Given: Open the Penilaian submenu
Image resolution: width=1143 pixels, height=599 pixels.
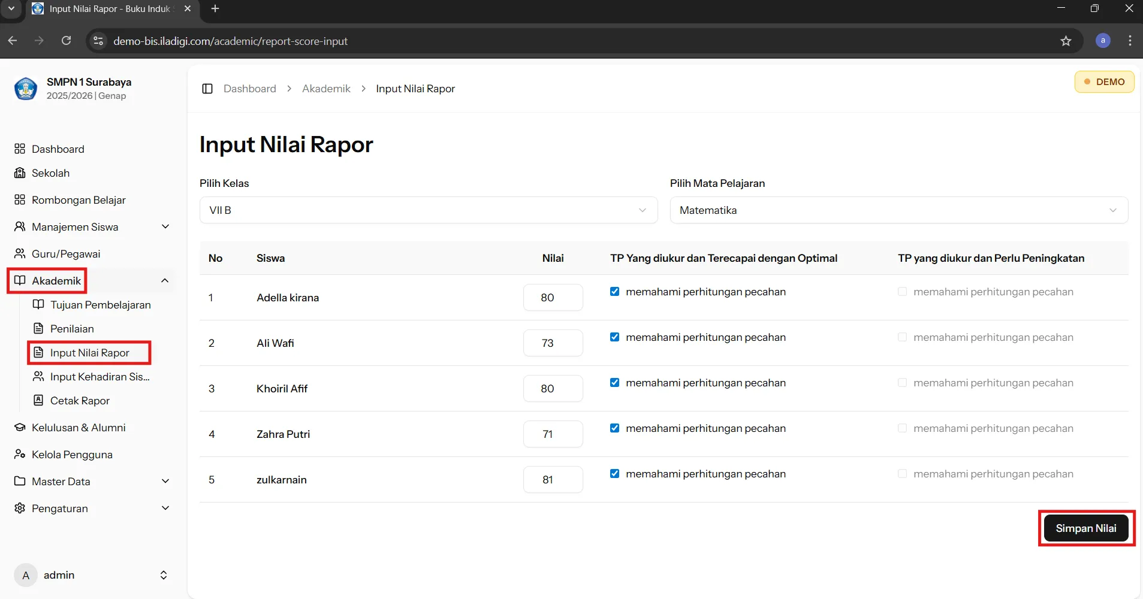Looking at the screenshot, I should 72,329.
